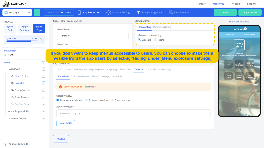264x148 pixels.
Task: Open the HTML Editor tab
Action: coord(126,69)
